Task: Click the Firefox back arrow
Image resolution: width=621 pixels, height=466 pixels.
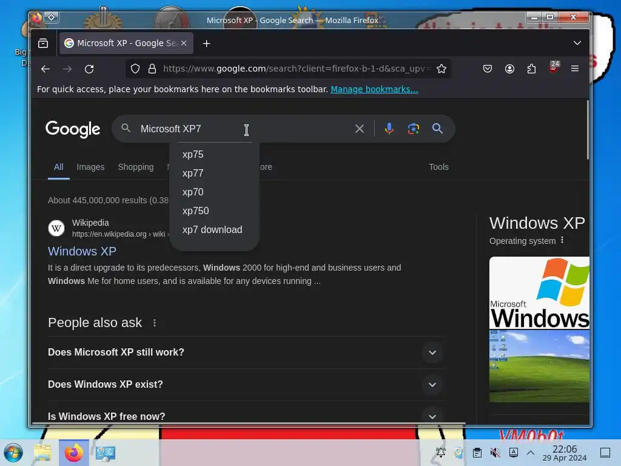Action: [45, 69]
